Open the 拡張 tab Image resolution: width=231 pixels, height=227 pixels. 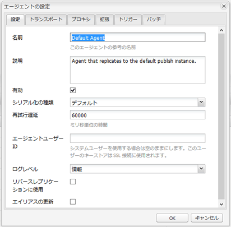coord(104,20)
